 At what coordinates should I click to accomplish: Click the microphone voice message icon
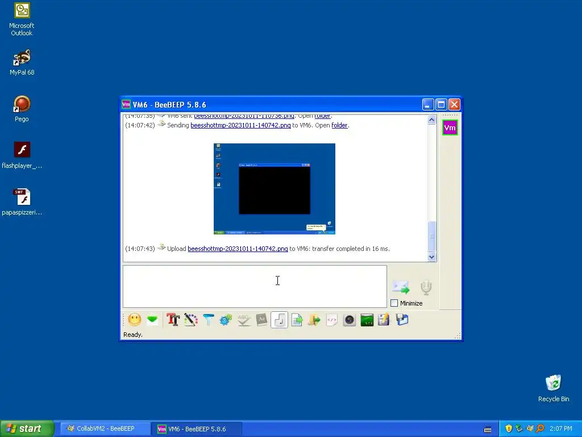click(426, 287)
